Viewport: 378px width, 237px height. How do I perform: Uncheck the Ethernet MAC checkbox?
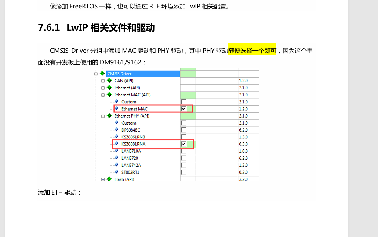point(184,109)
